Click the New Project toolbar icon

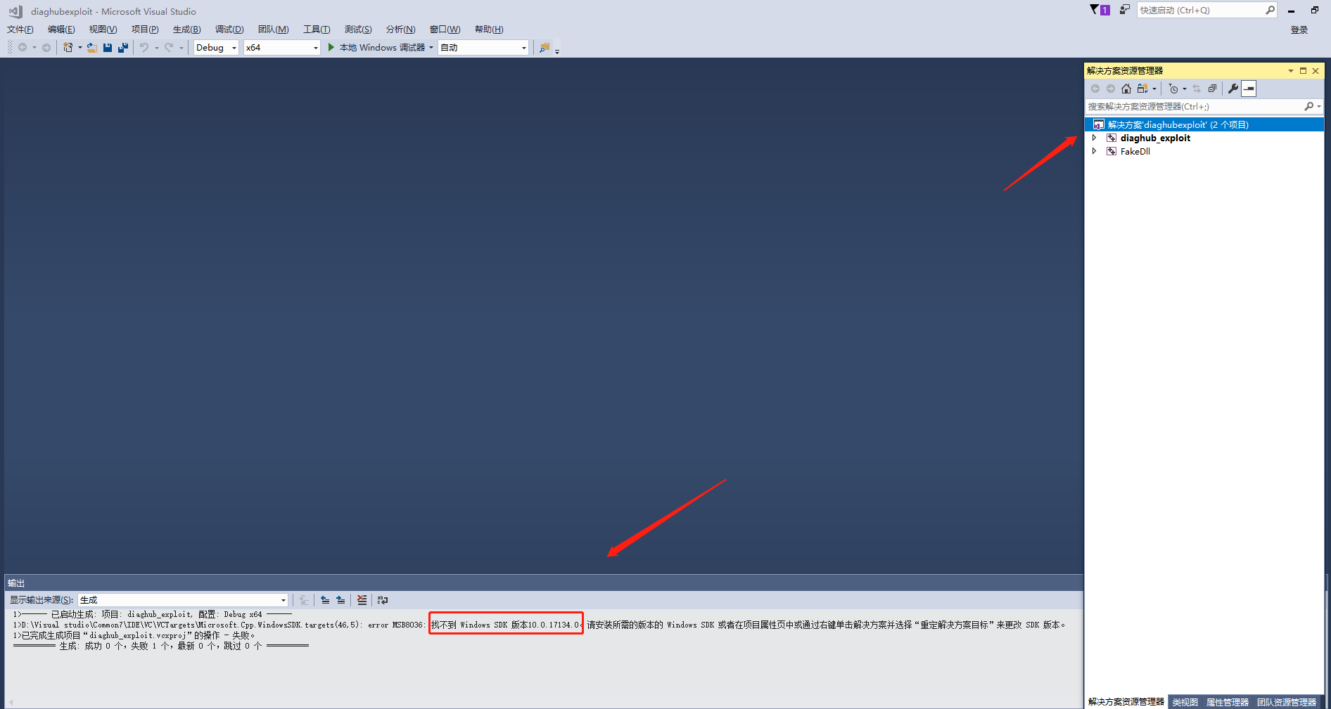tap(68, 48)
